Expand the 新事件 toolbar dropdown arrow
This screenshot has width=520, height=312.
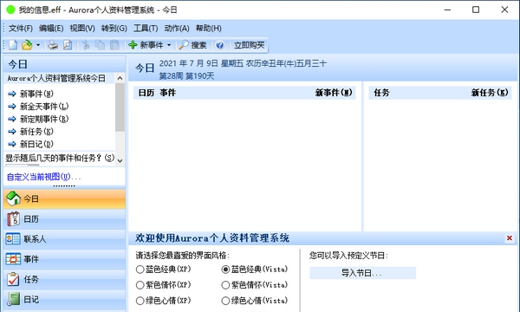click(x=169, y=45)
